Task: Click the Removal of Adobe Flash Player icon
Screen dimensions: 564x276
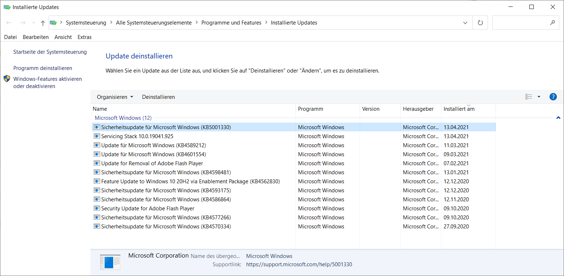Action: coord(97,163)
